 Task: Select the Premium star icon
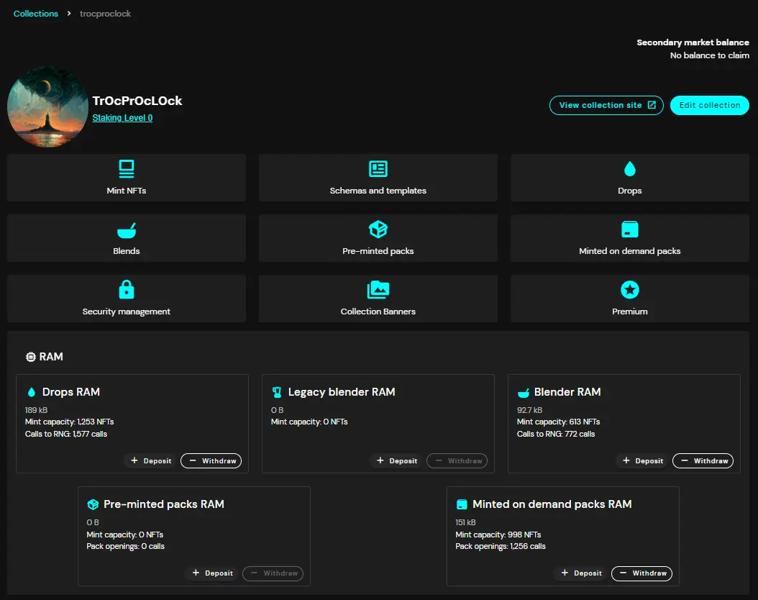tap(629, 290)
